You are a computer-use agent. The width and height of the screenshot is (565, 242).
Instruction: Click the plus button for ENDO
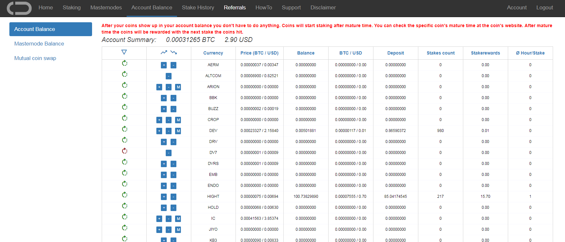coord(164,186)
